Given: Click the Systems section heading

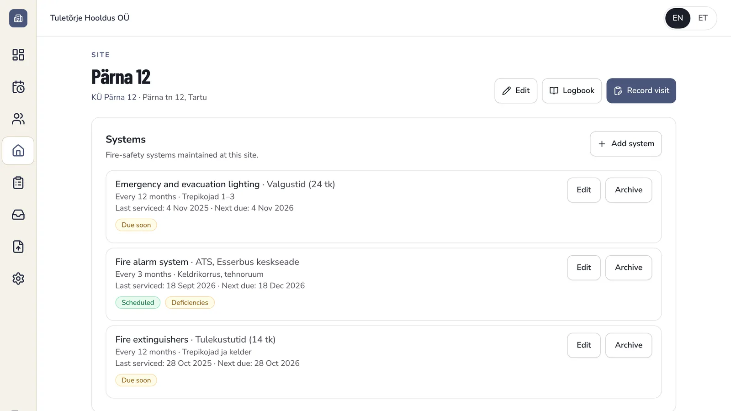Looking at the screenshot, I should [x=126, y=139].
